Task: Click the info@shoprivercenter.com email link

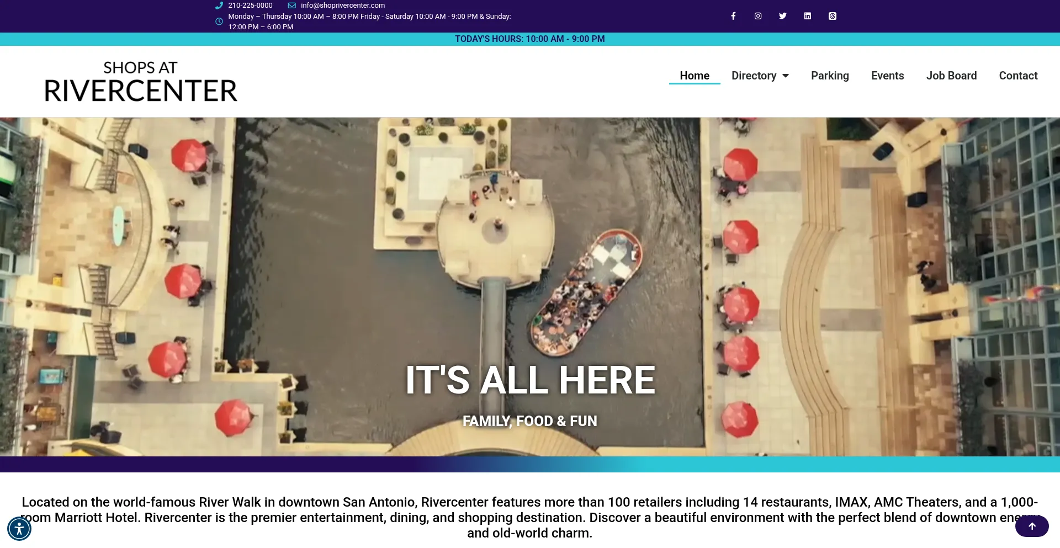Action: (342, 6)
